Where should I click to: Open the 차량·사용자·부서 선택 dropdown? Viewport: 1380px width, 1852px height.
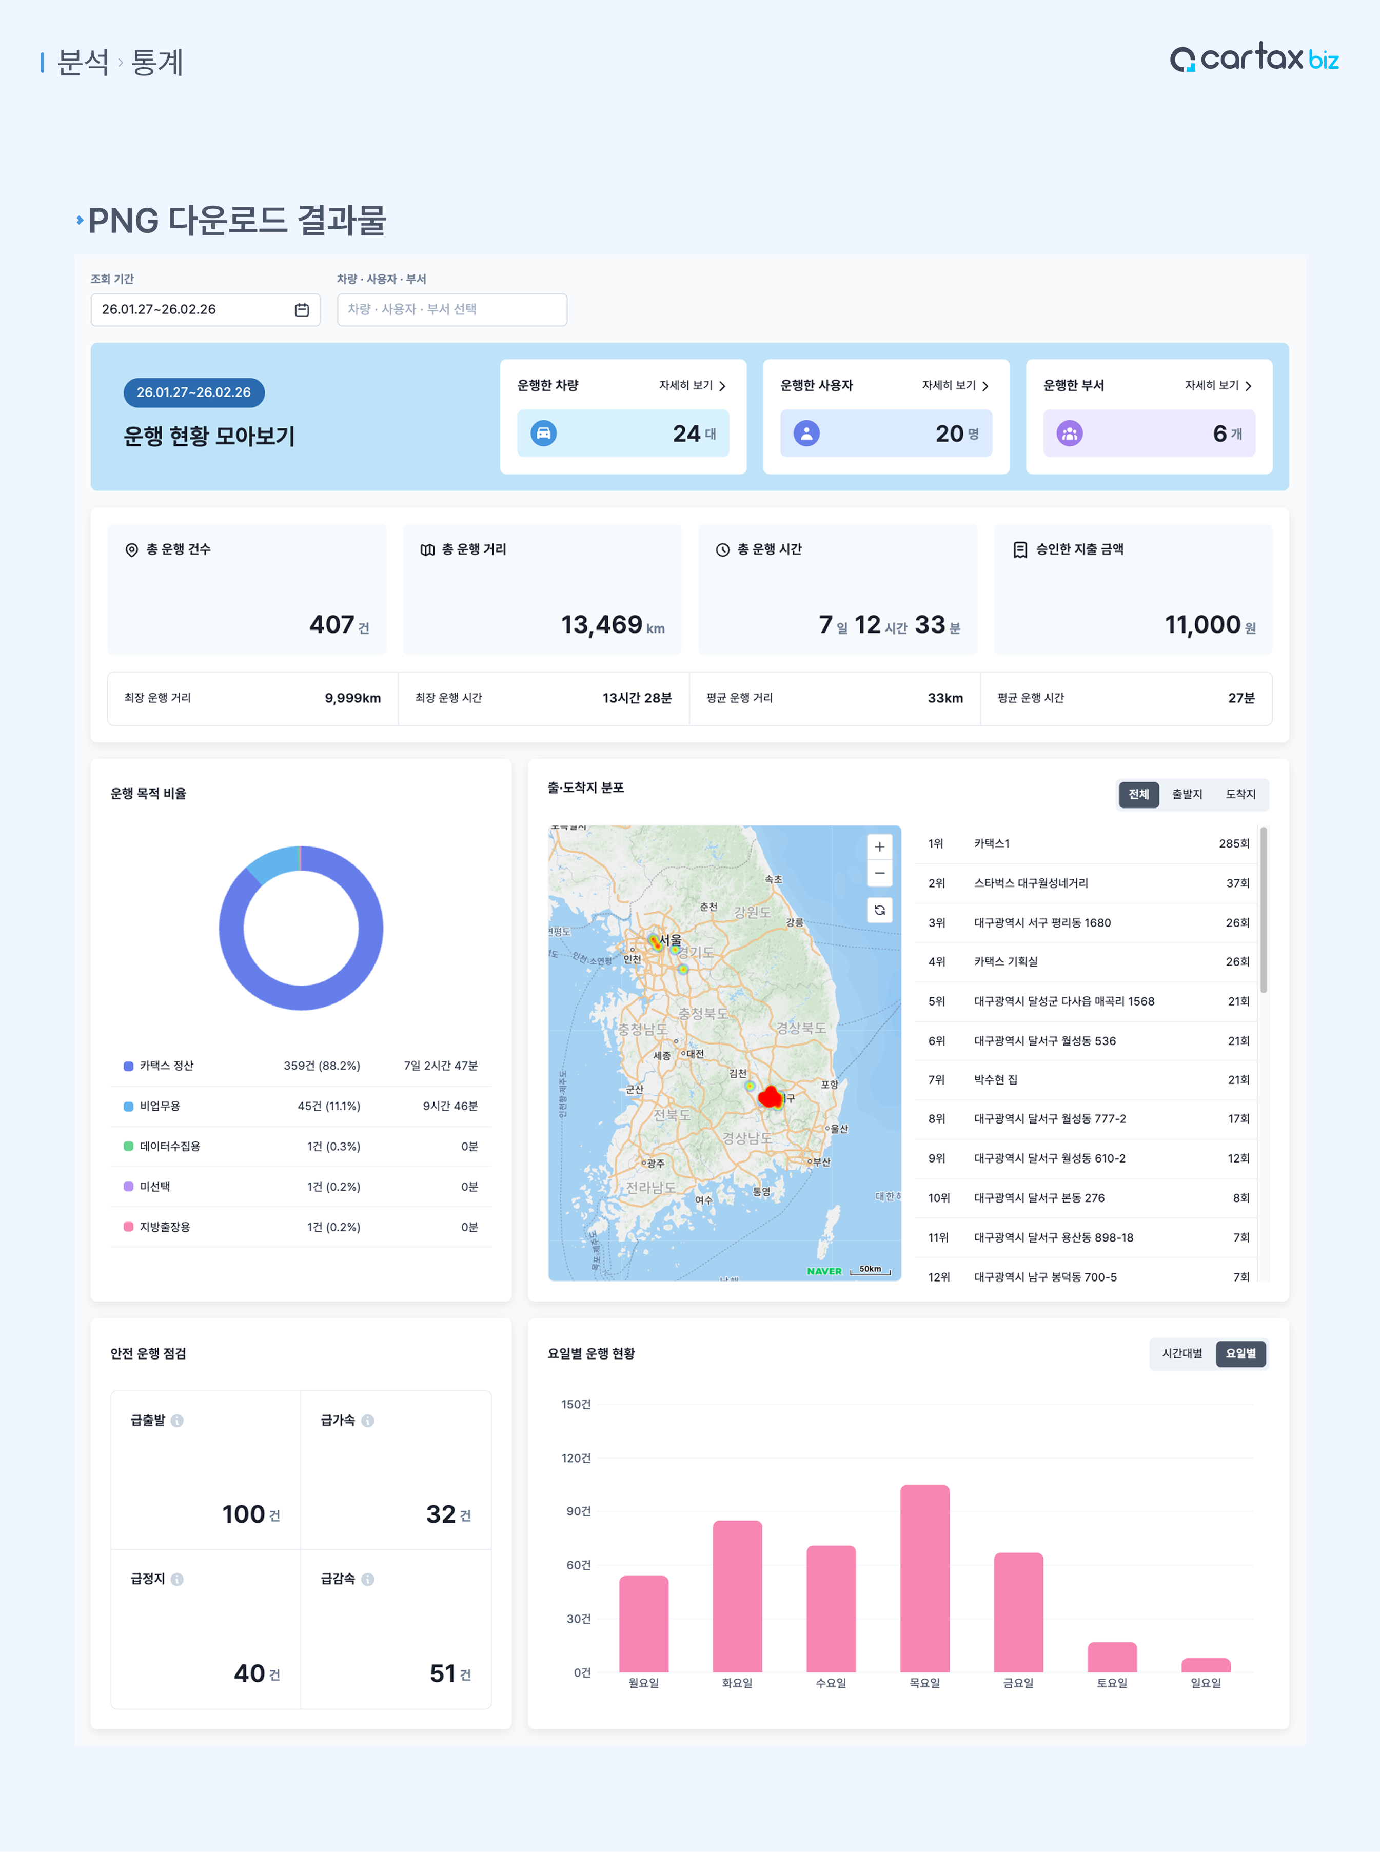click(x=451, y=310)
